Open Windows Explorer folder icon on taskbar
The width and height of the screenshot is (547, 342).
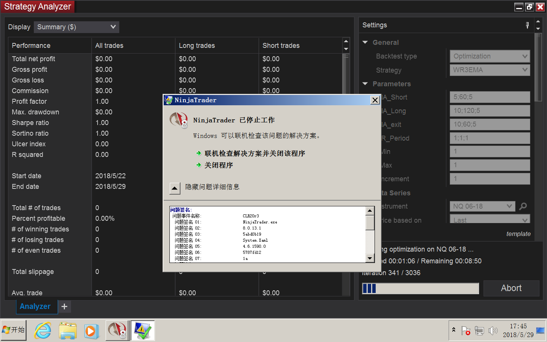[x=68, y=331]
